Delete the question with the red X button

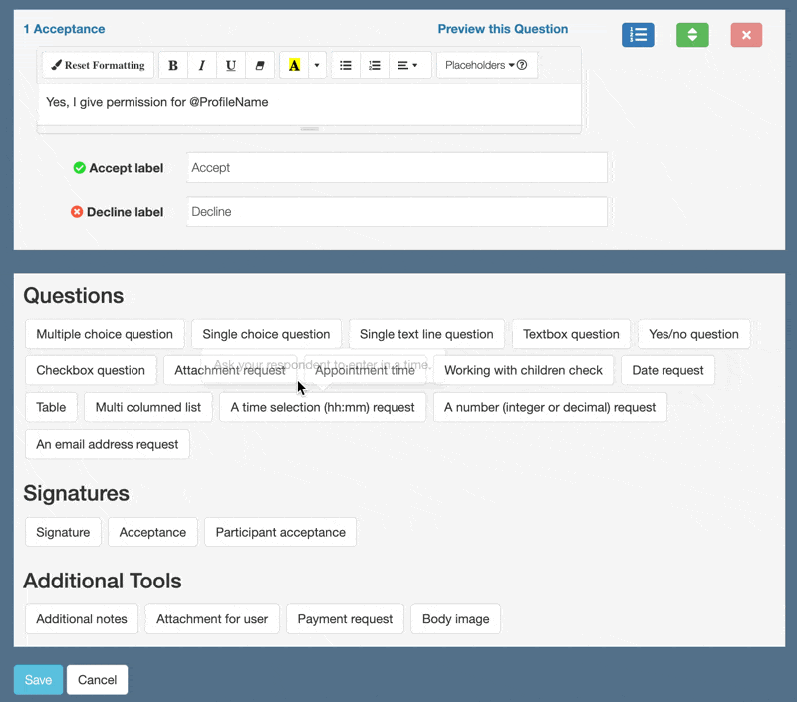click(x=746, y=35)
